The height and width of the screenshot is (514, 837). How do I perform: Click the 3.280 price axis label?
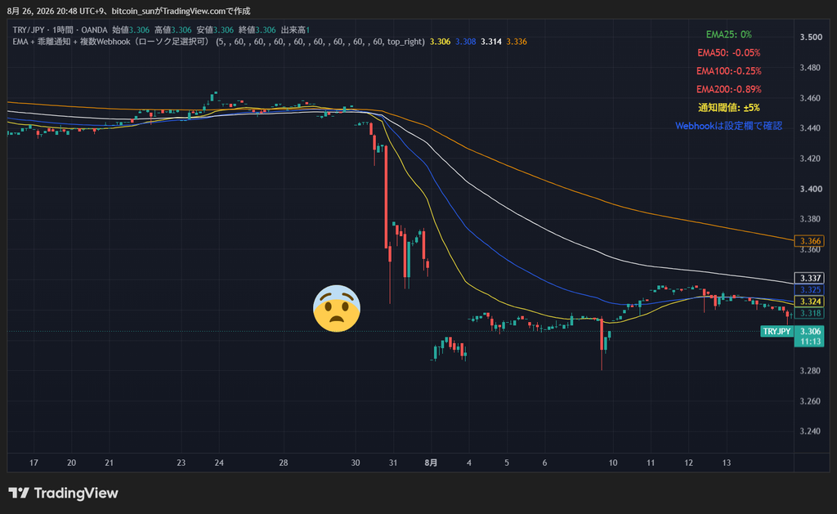[810, 371]
